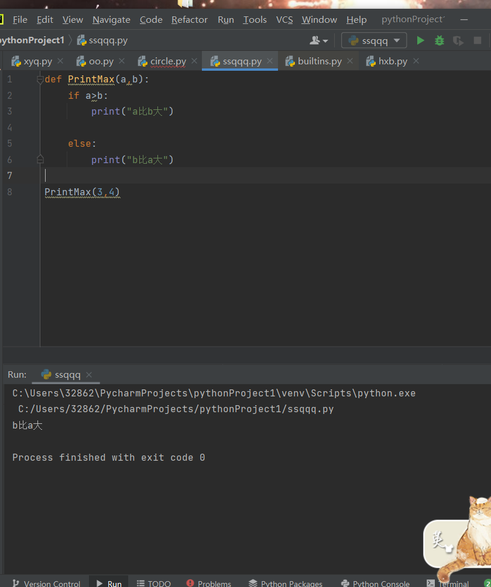Open the Problems tool window
491x587 pixels.
pos(209,583)
